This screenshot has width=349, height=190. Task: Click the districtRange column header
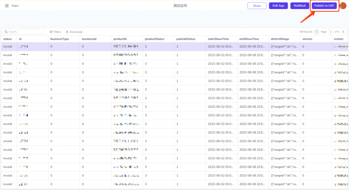(x=280, y=39)
